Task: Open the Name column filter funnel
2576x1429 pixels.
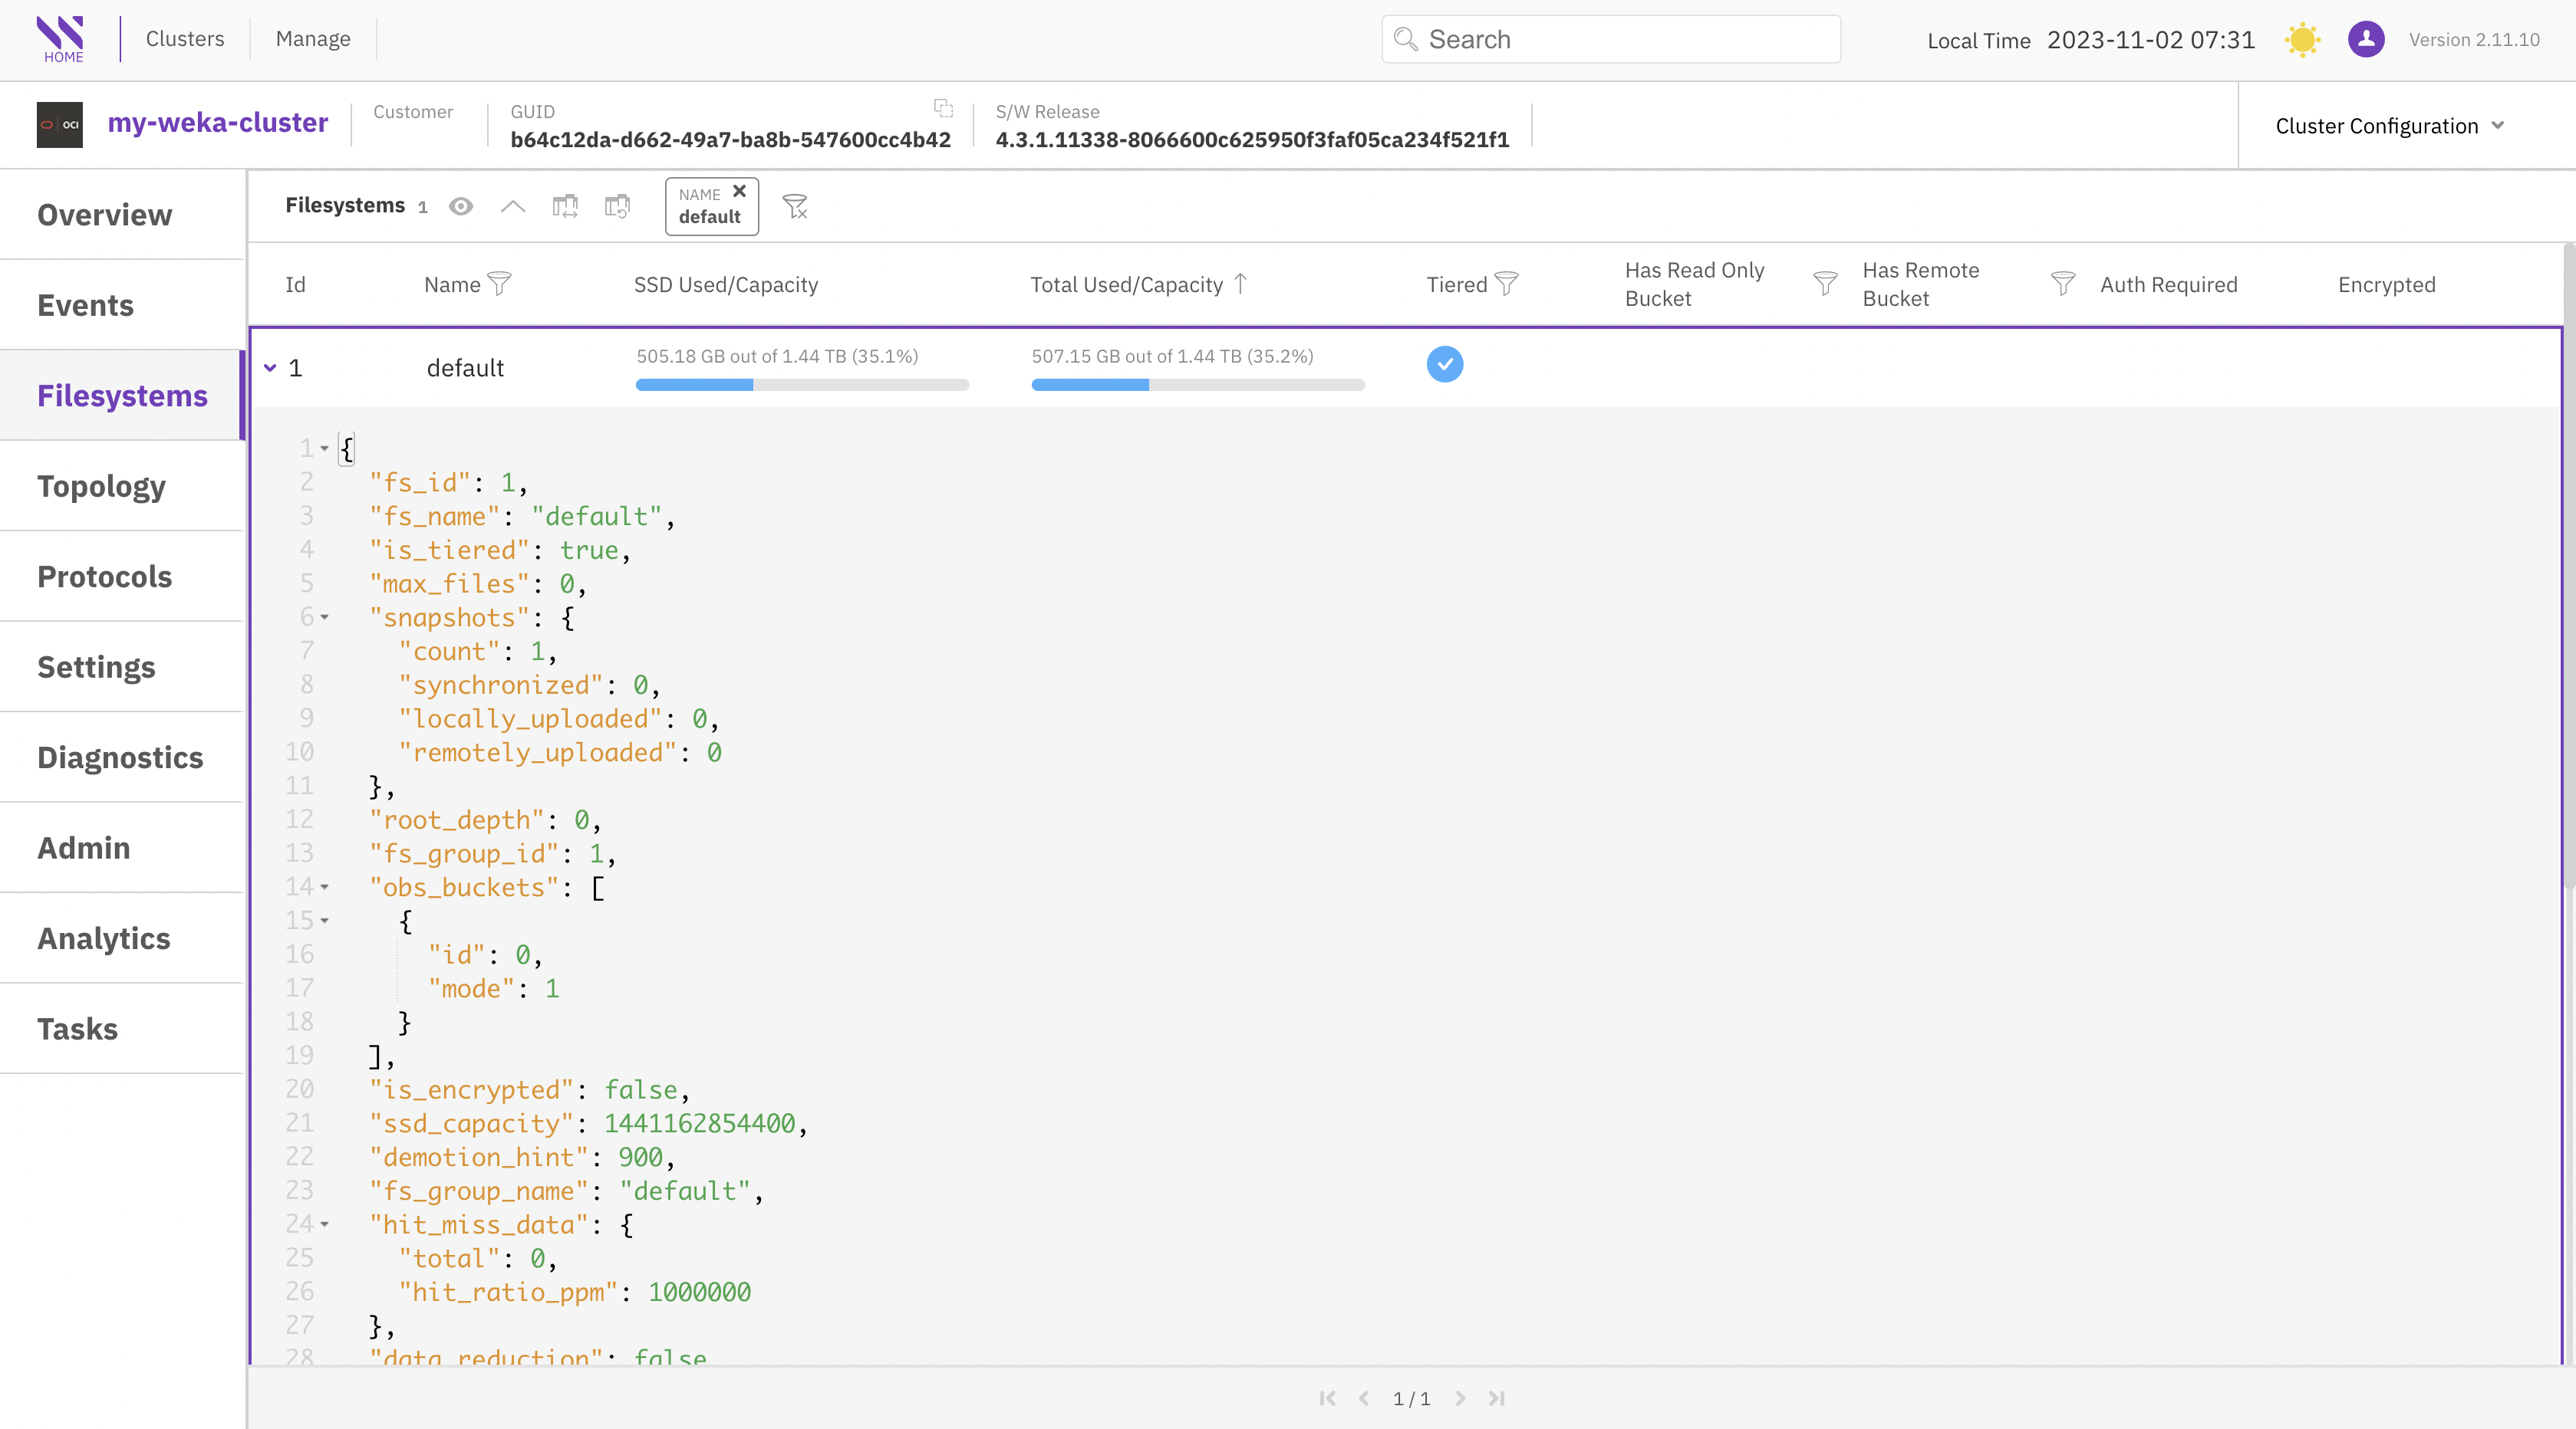Action: [x=499, y=284]
